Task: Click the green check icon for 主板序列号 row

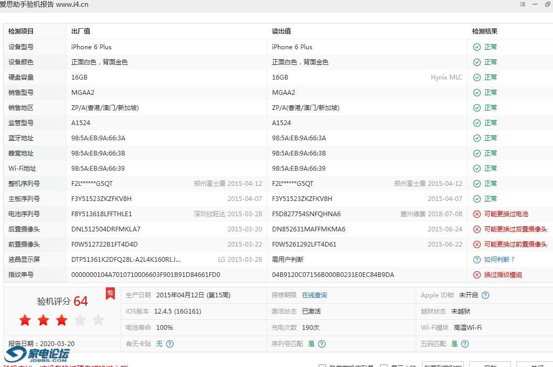Action: tap(477, 199)
